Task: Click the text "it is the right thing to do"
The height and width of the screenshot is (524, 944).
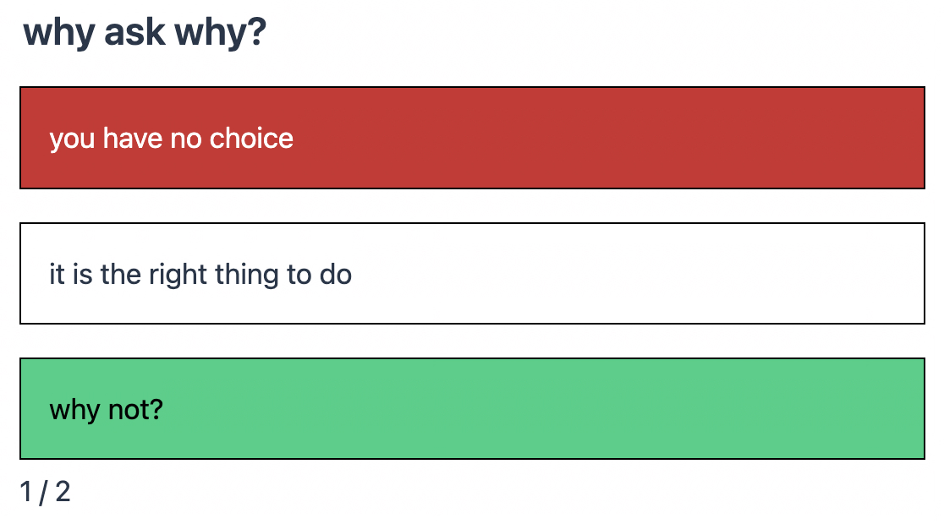Action: [x=200, y=275]
